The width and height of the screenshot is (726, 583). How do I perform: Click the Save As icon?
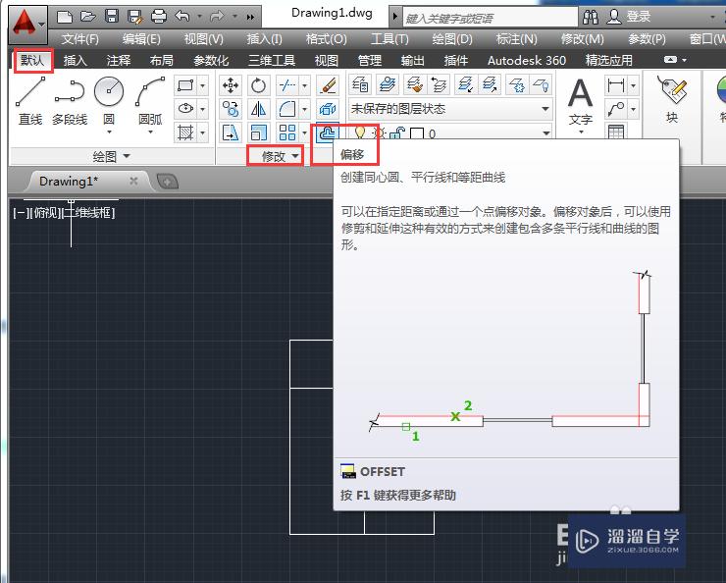point(135,17)
